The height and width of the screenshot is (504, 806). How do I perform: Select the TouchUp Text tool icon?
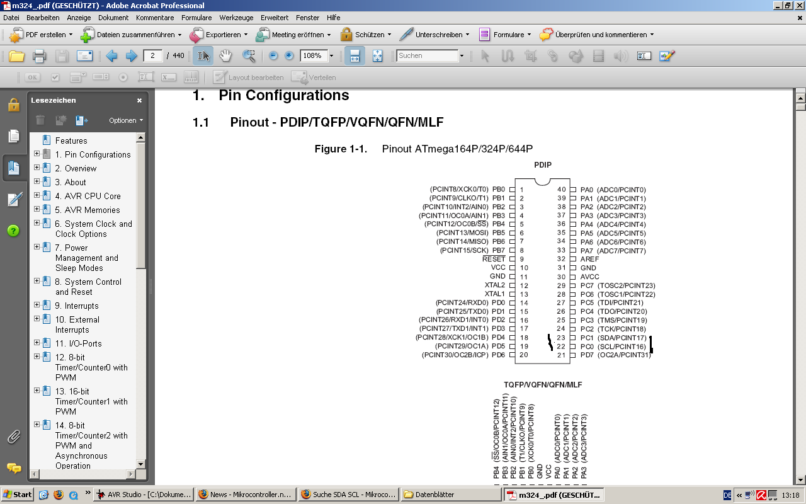click(644, 56)
